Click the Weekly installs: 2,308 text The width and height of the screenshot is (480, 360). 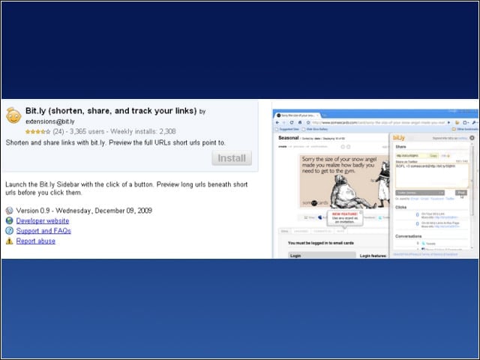(143, 132)
